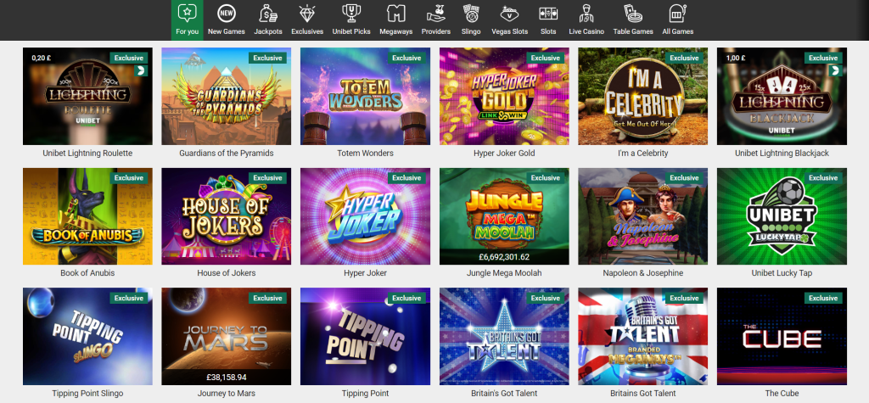This screenshot has height=403, width=869.
Task: Click the Jungle Mega Moolah title text
Action: [x=504, y=272]
